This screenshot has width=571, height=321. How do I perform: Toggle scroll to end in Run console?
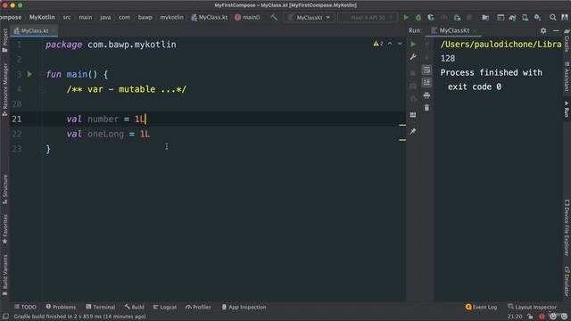[x=426, y=82]
